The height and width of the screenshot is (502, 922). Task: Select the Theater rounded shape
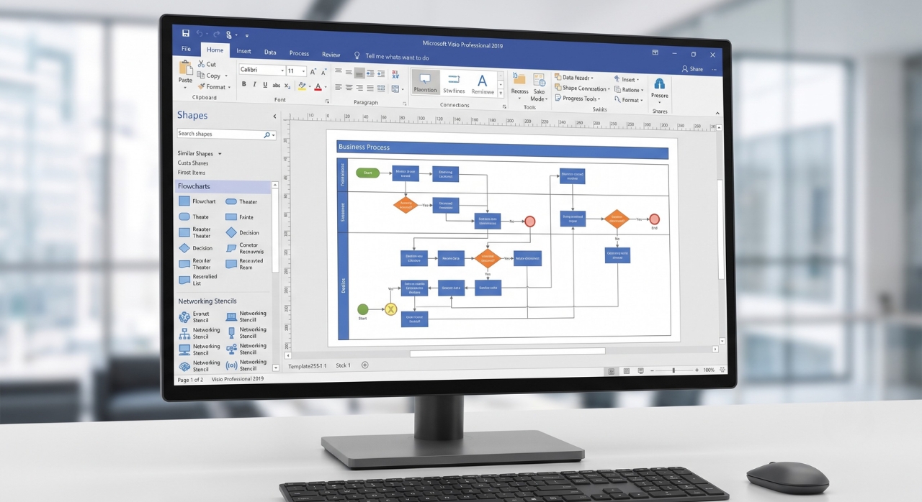[x=231, y=202]
